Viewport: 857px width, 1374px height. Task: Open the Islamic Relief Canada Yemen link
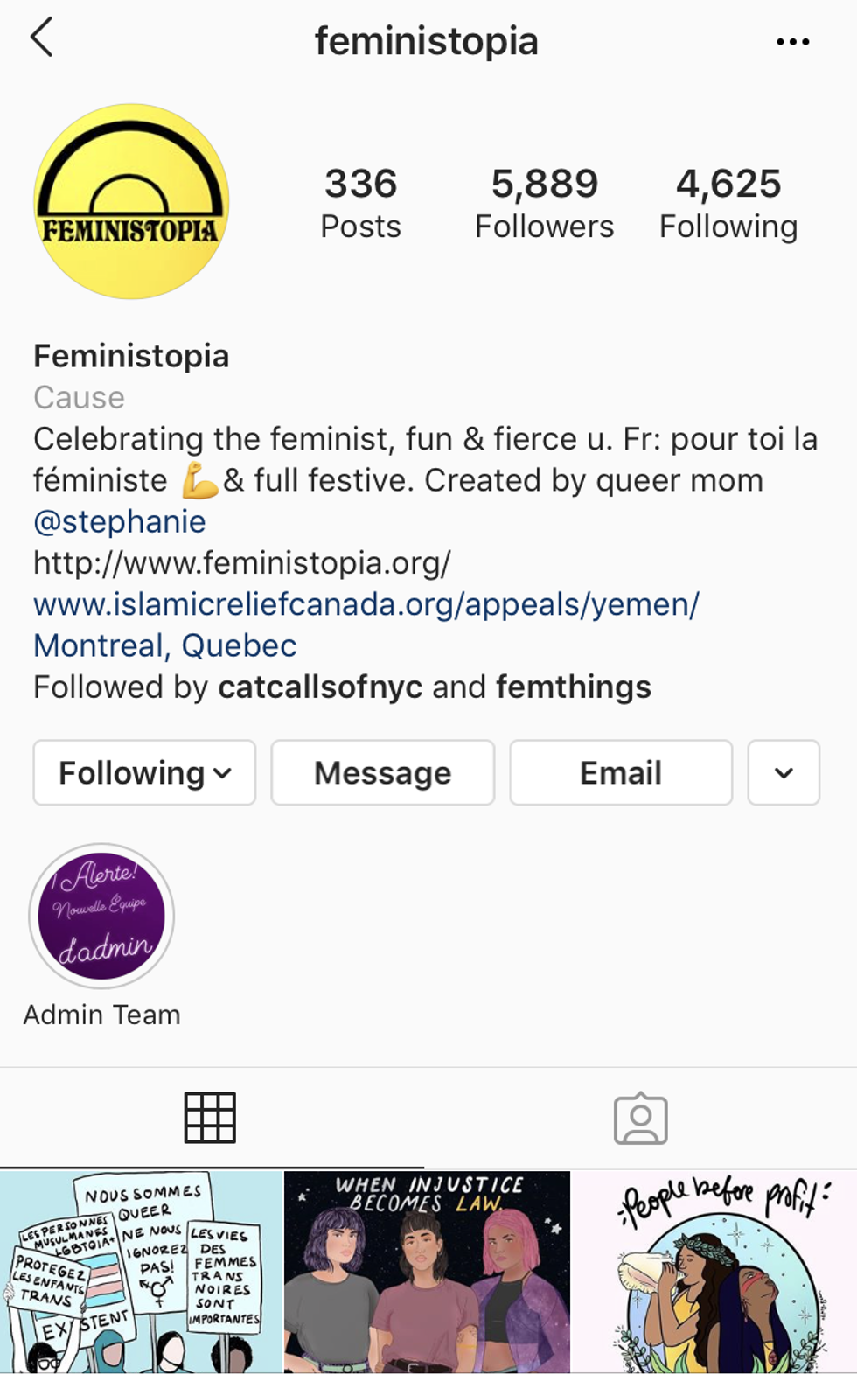point(366,604)
